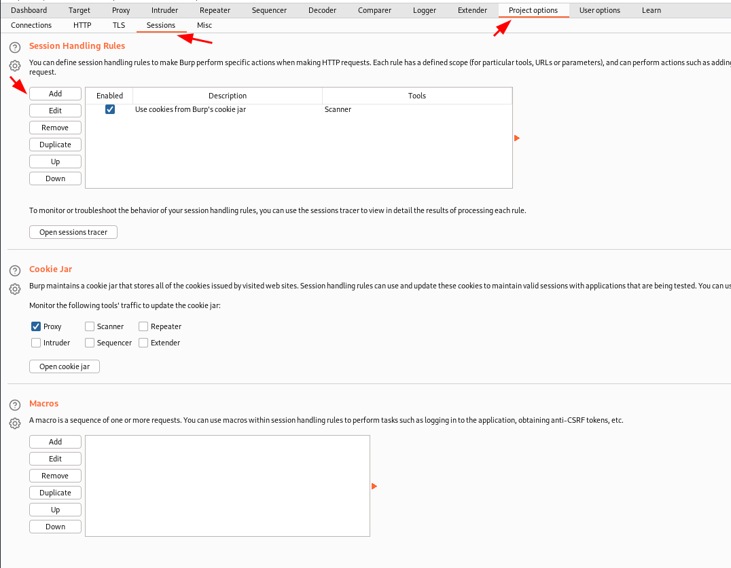Check the Repeater monitoring box
The width and height of the screenshot is (731, 568).
143,326
